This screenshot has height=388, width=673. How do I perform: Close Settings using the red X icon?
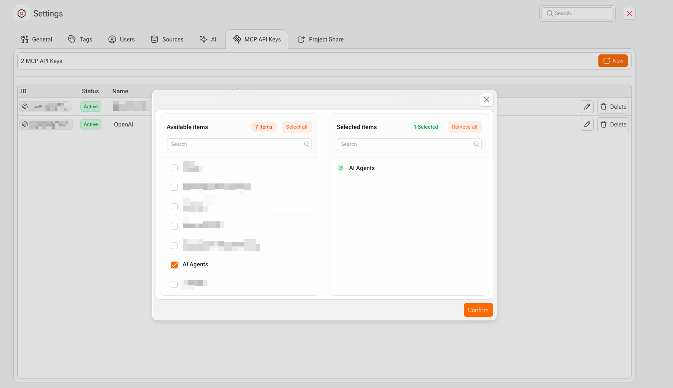pyautogui.click(x=629, y=13)
